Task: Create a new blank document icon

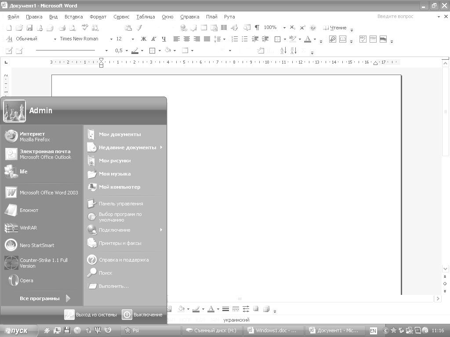Action: [x=9, y=28]
